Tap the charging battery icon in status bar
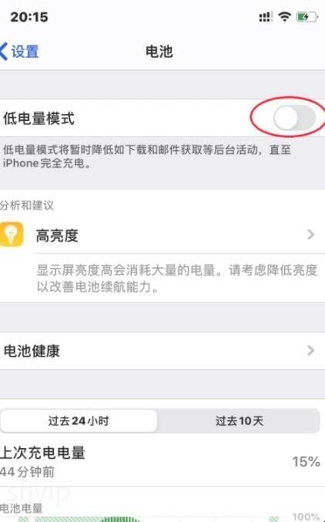 point(307,17)
